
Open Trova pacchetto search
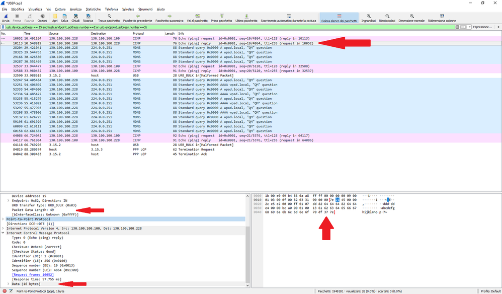[109, 18]
